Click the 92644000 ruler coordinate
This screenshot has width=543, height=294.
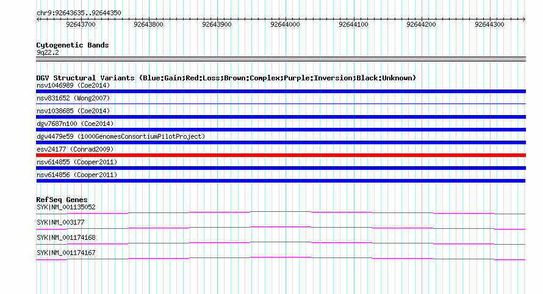[285, 24]
